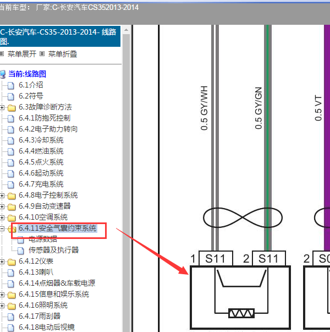Open the 电源数据 sub-item
This screenshot has height=332, width=330.
click(43, 239)
